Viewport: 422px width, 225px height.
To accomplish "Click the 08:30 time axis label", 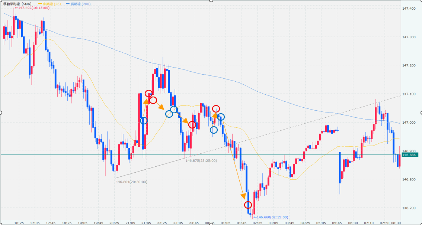I will point(396,223).
